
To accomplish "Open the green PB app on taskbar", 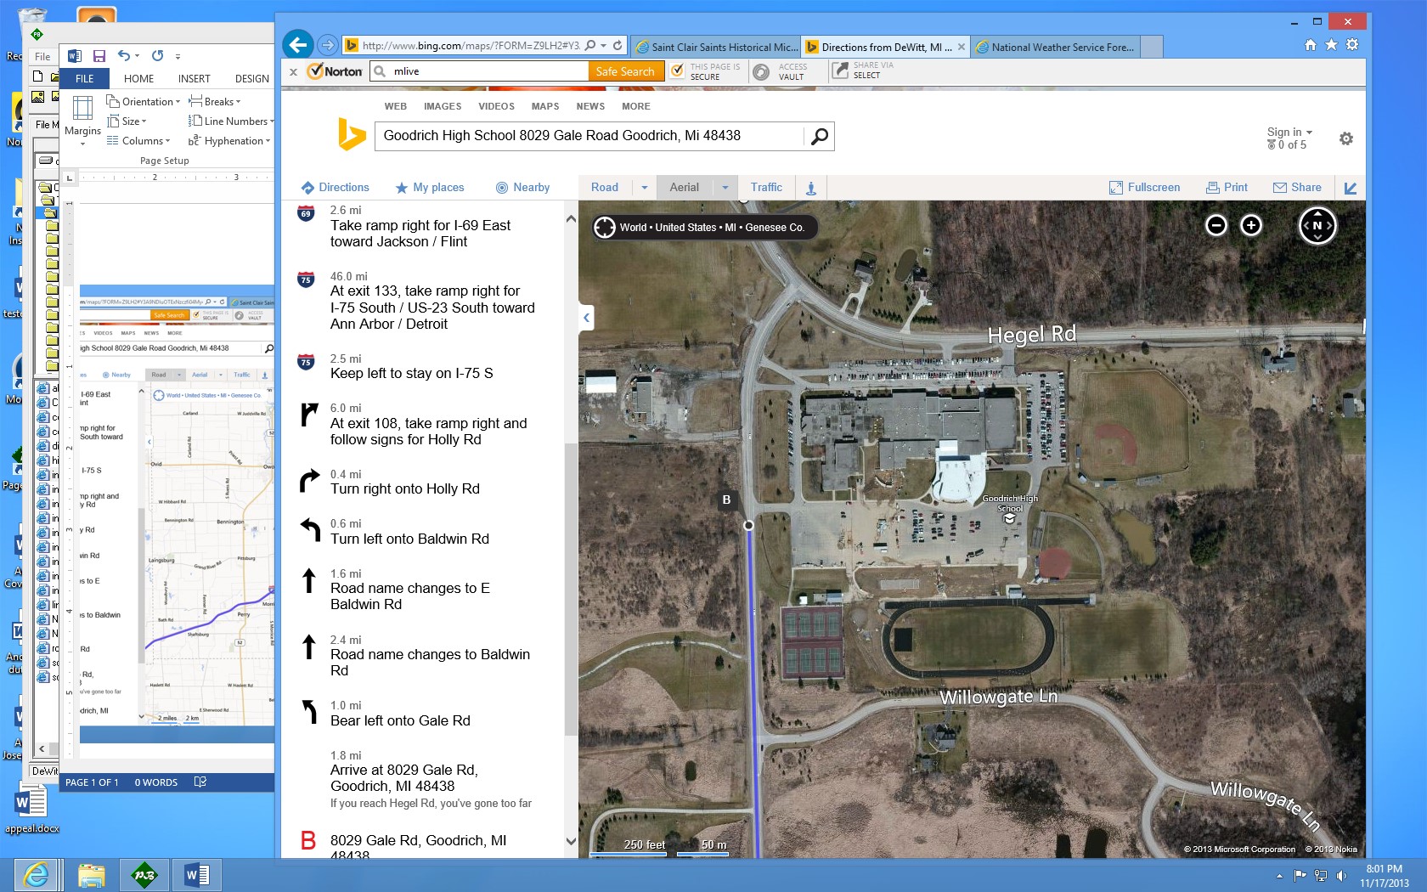I will click(x=144, y=874).
